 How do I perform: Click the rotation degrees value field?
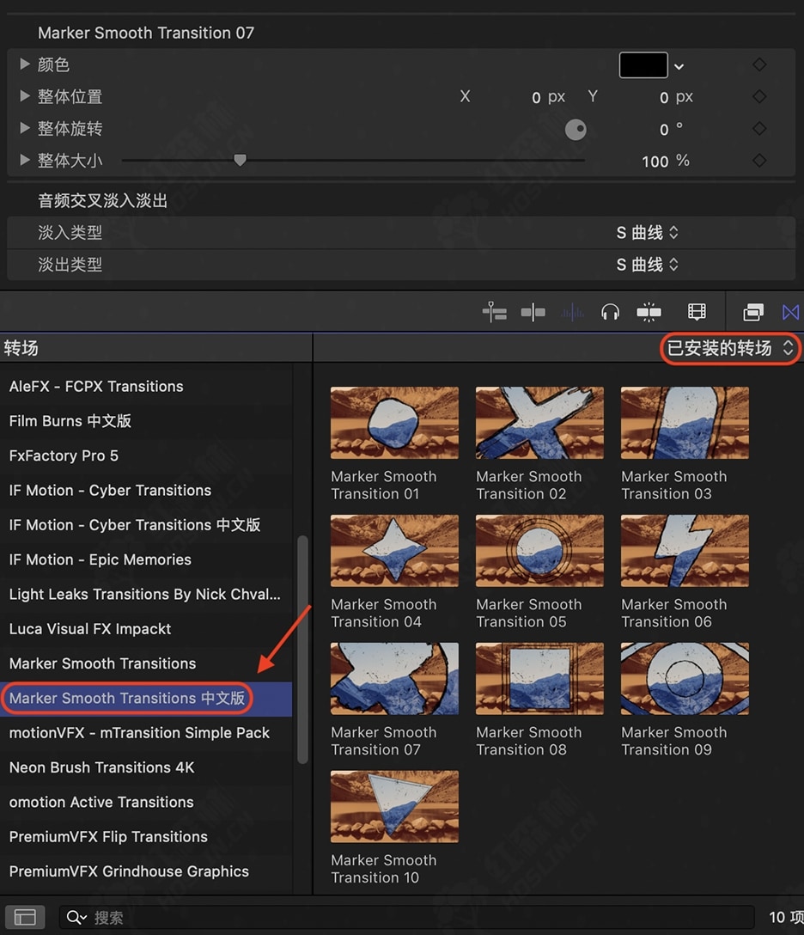pos(663,130)
